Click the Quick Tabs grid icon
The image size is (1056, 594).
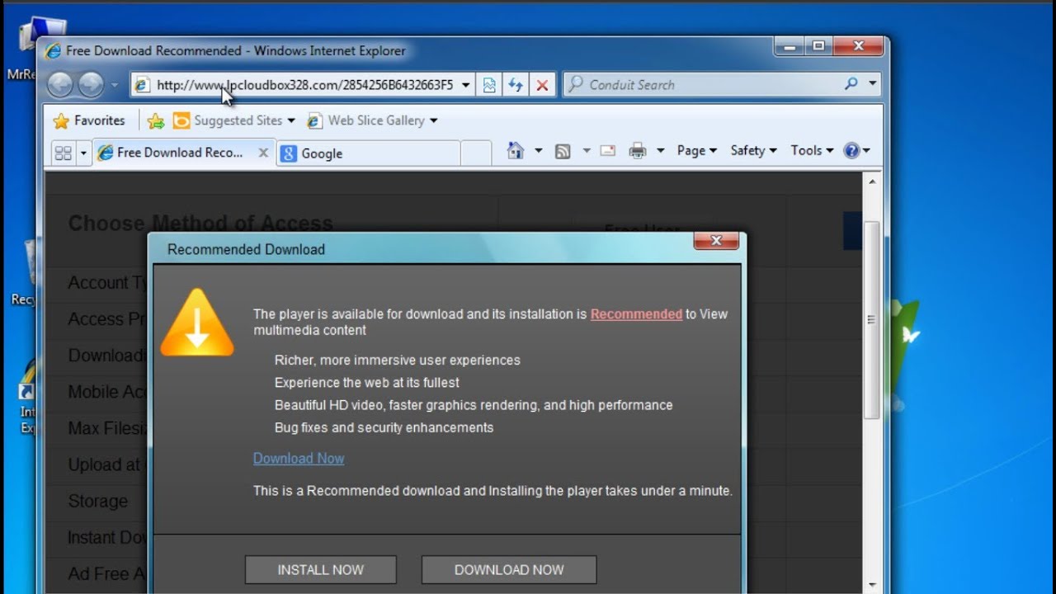(63, 153)
